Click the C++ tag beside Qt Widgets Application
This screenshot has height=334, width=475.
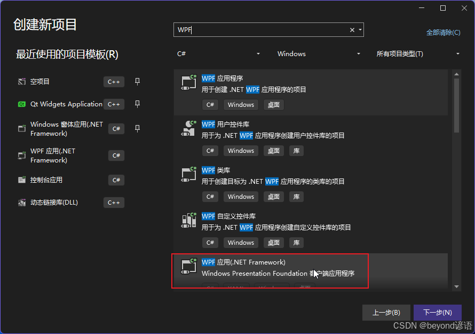(x=114, y=104)
